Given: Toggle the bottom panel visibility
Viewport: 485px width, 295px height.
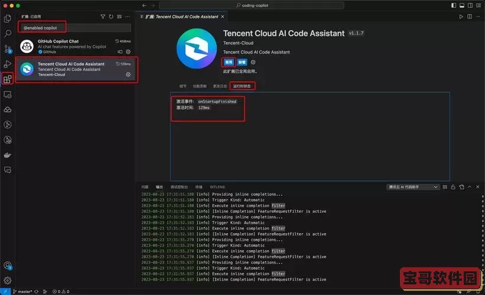Looking at the screenshot, I should (x=462, y=5).
